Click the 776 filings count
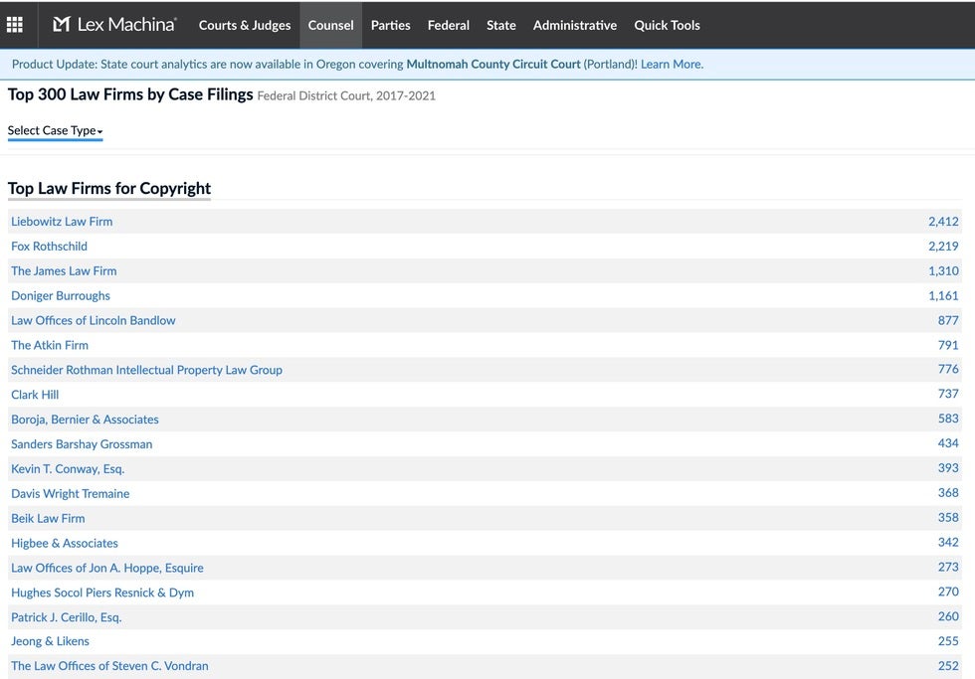 pos(948,369)
